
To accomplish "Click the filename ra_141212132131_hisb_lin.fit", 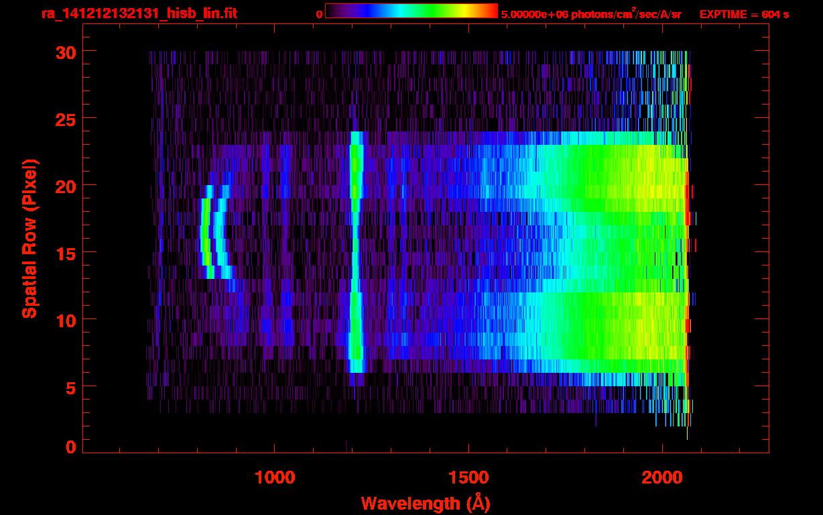I will point(139,13).
